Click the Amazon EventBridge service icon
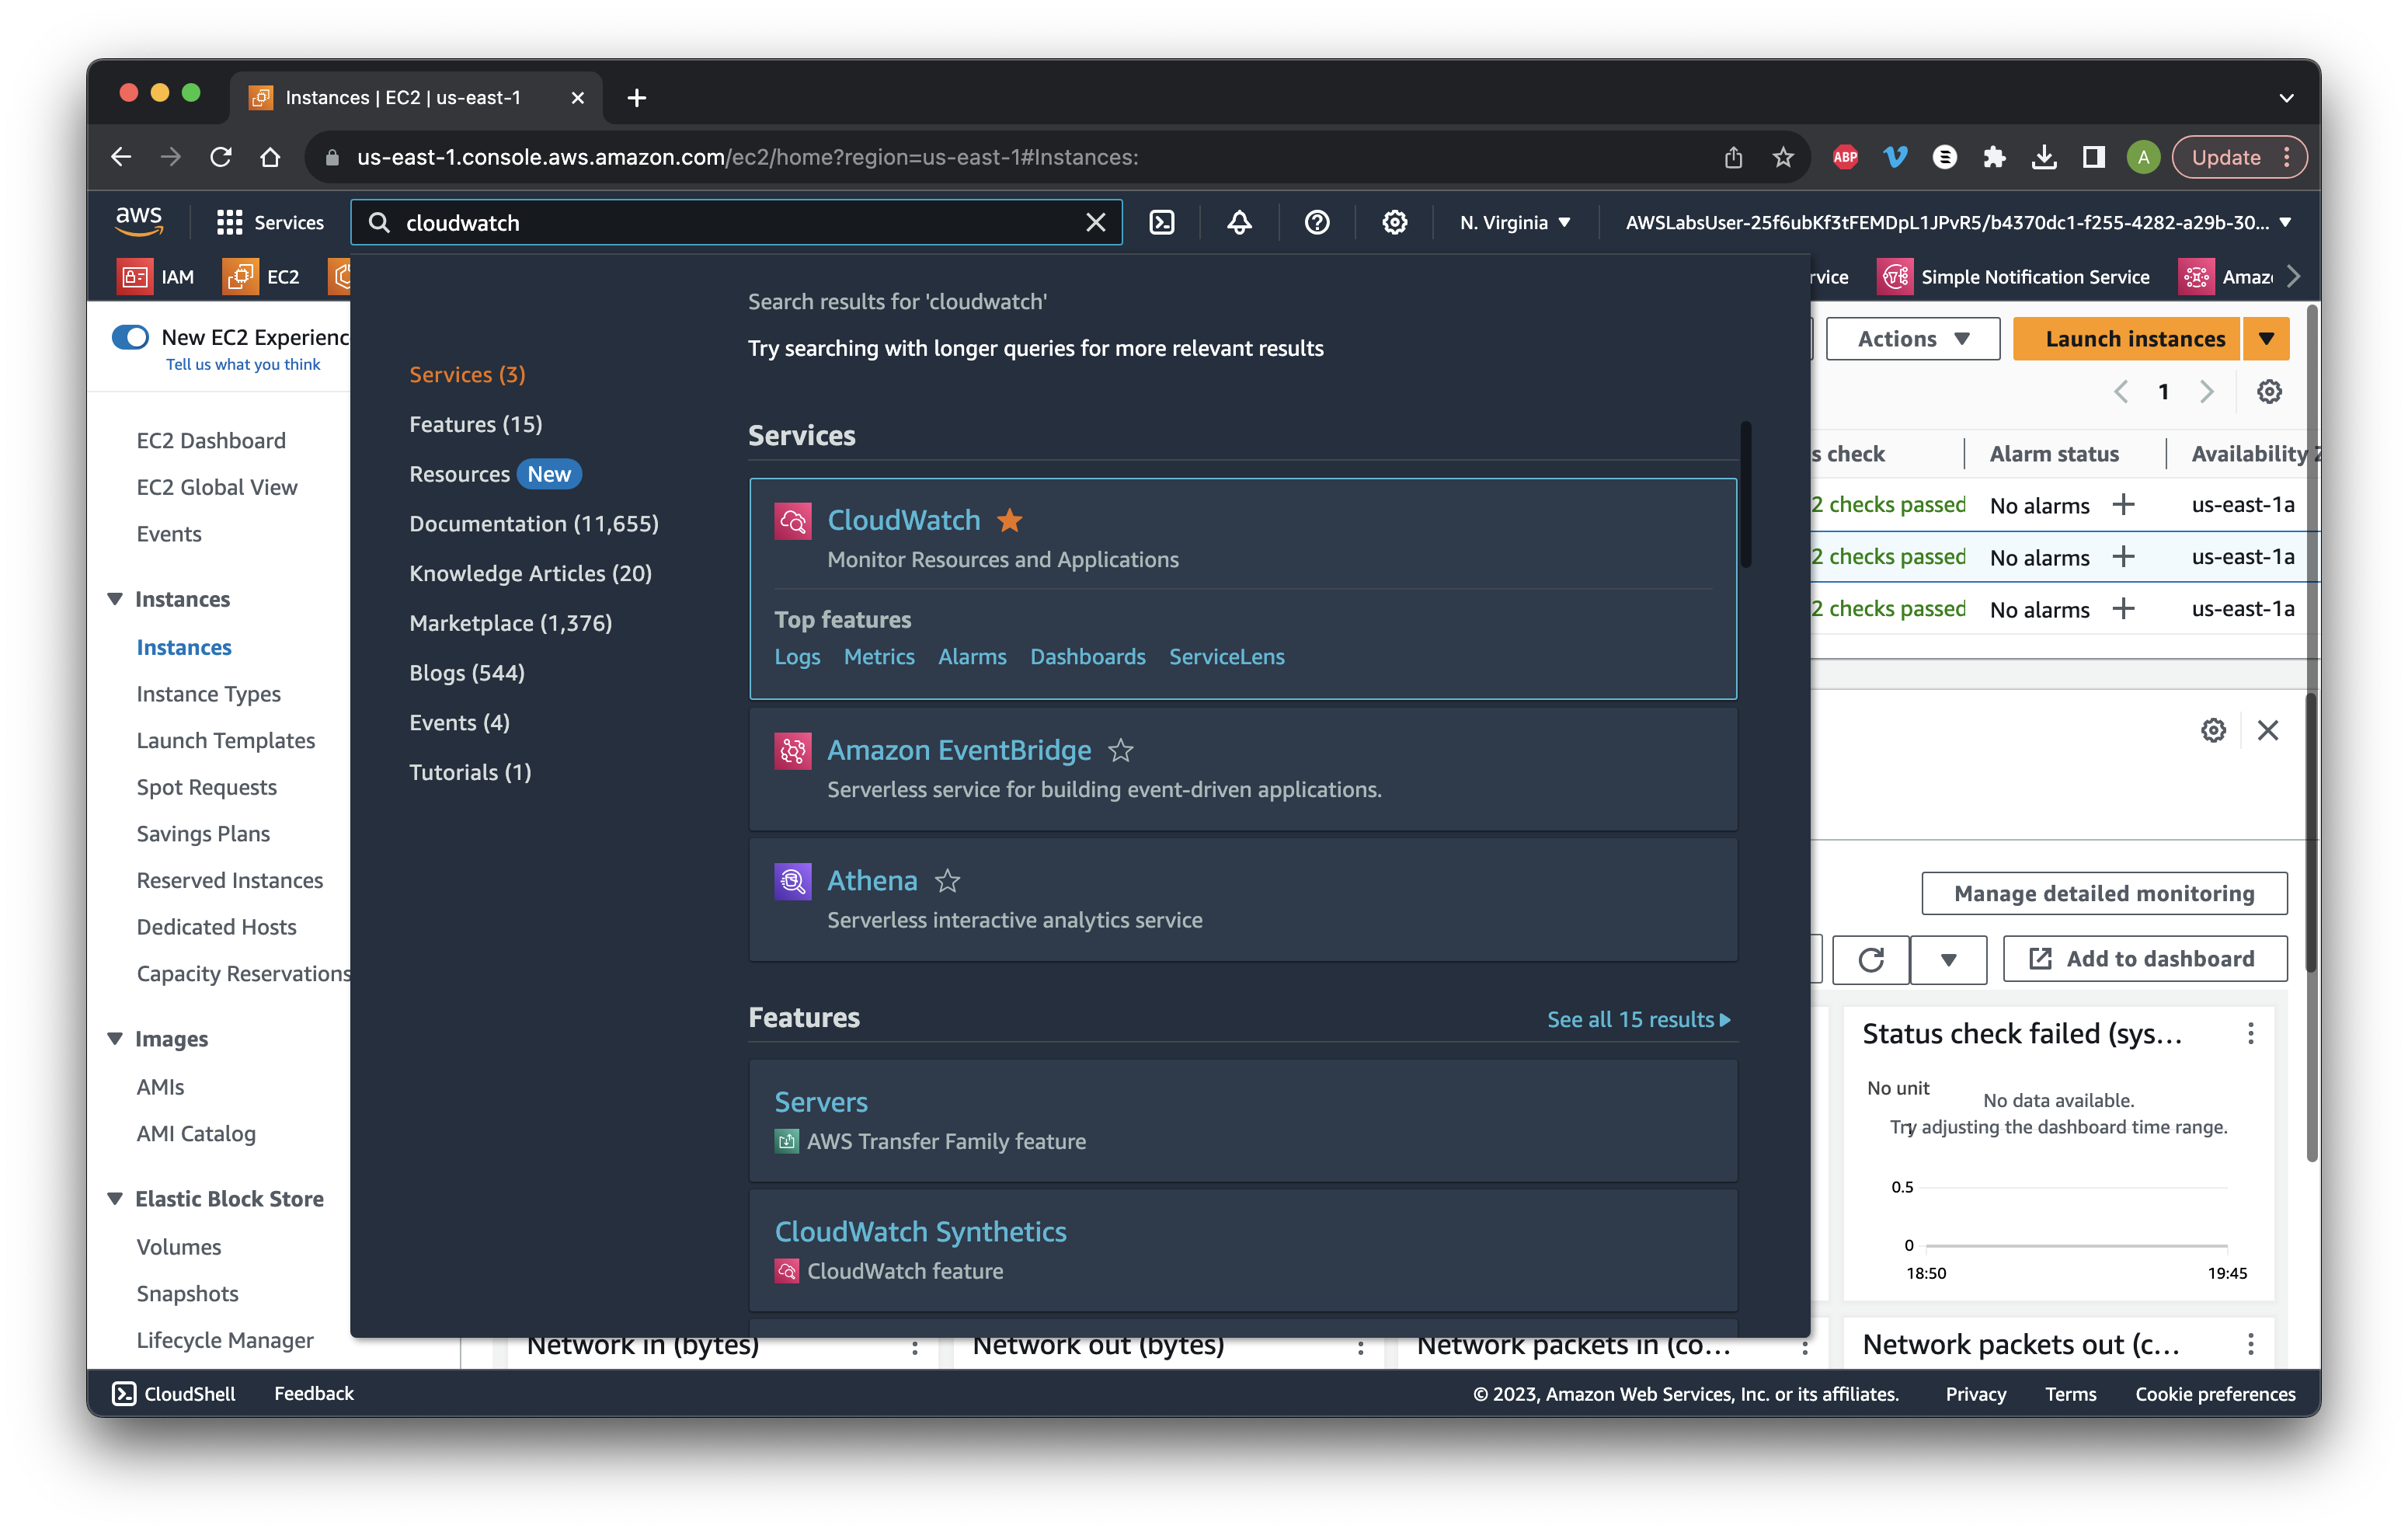 pyautogui.click(x=792, y=751)
